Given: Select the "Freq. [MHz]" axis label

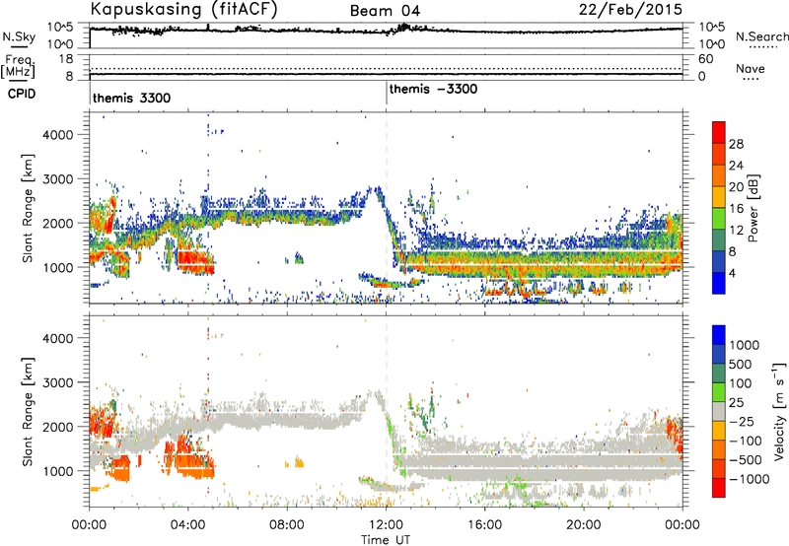Looking at the screenshot, I should tap(18, 66).
